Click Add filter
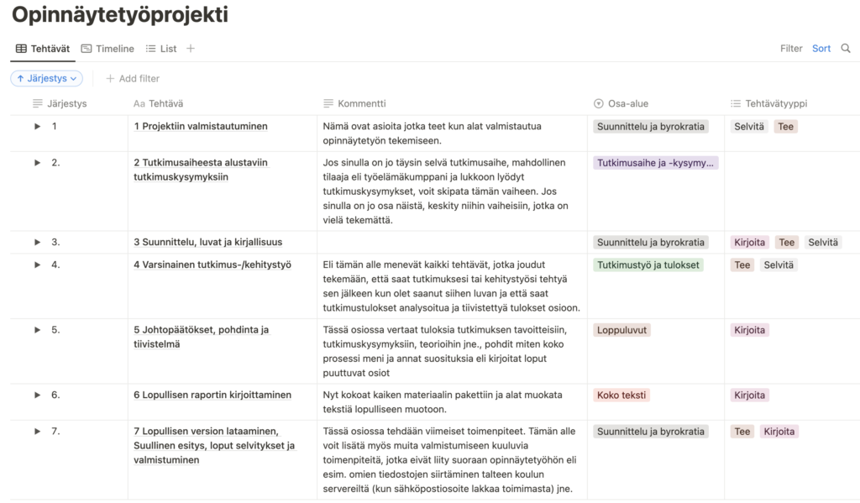 (x=133, y=78)
